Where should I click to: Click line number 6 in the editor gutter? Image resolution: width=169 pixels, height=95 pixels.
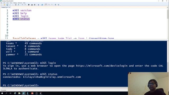(x=7, y=25)
